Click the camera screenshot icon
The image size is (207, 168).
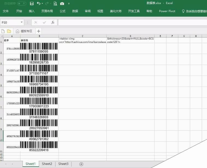click(x=62, y=4)
